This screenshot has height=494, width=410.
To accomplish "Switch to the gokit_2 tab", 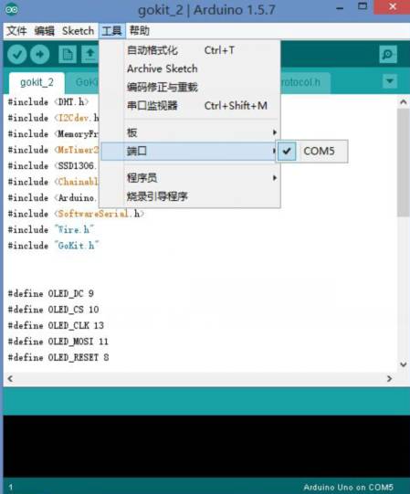I will pos(37,82).
